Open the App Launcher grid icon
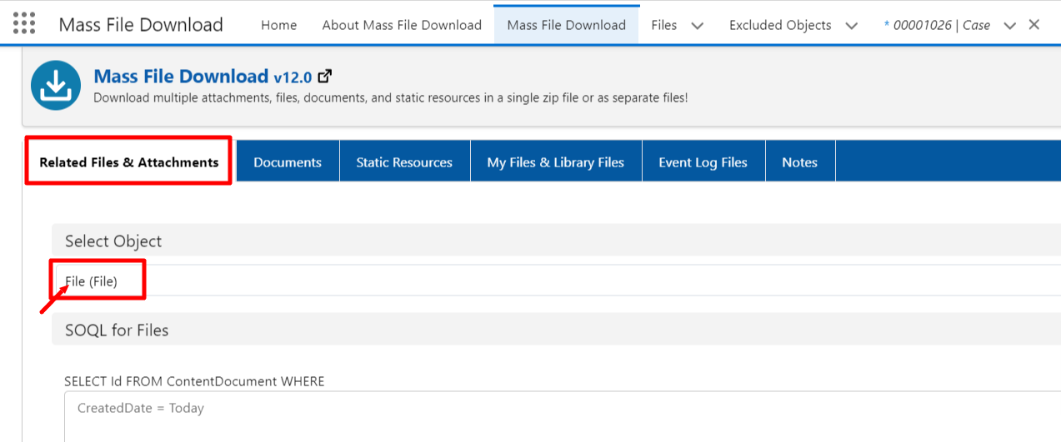 [24, 24]
